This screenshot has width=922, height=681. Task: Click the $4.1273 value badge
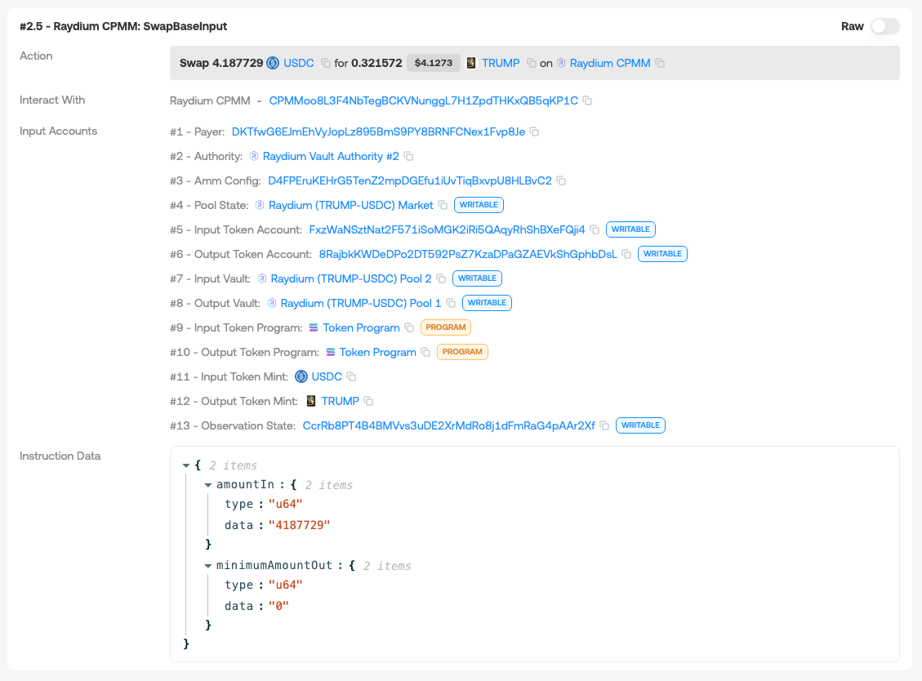pyautogui.click(x=433, y=63)
